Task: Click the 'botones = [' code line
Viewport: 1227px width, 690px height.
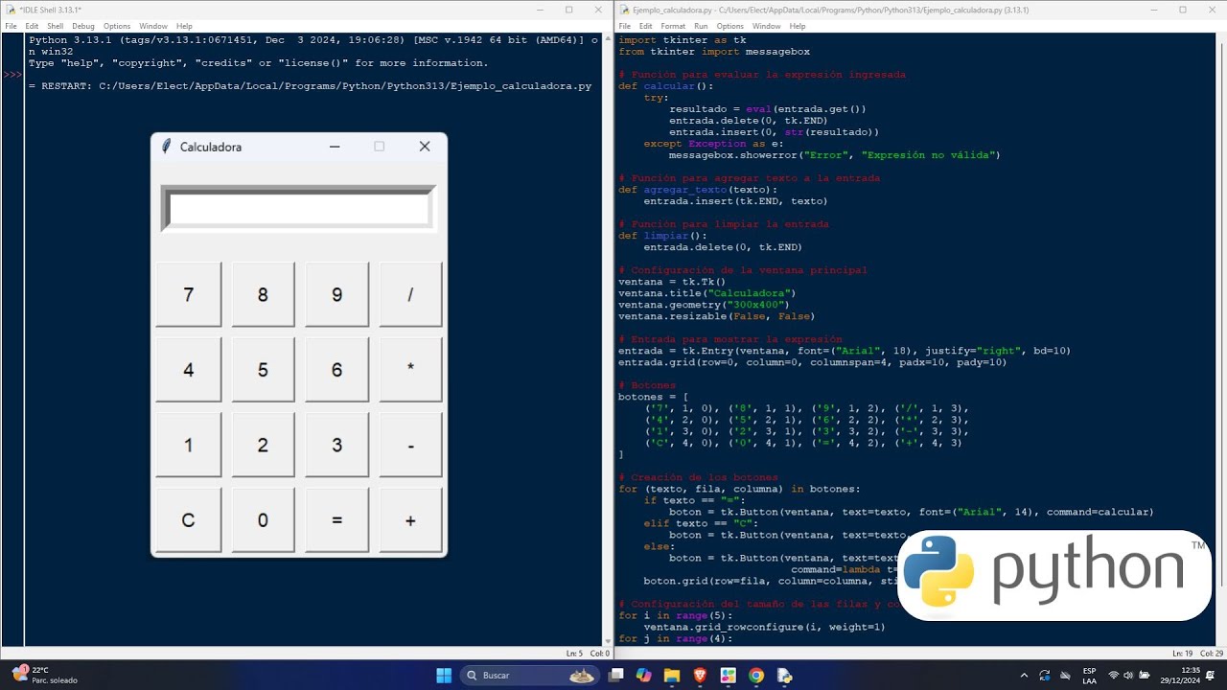Action: coord(653,397)
